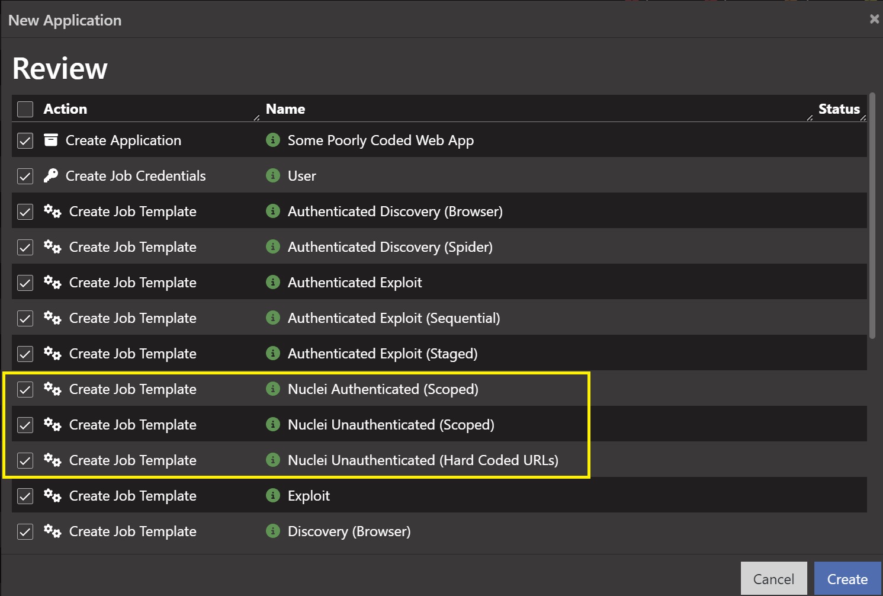Toggle the select-all checkbox in the header

(25, 109)
